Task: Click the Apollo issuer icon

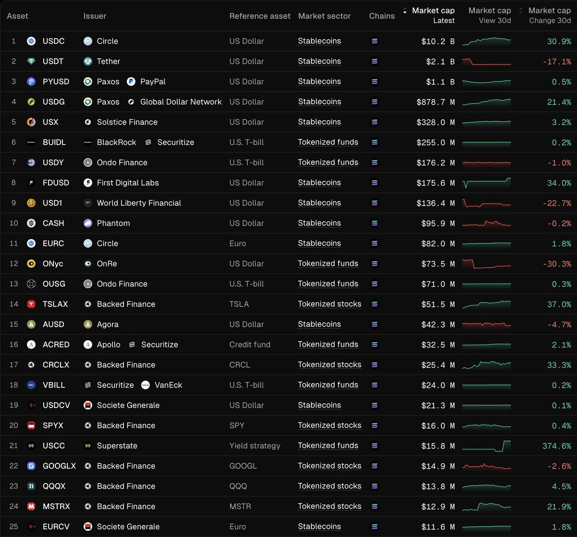Action: (x=88, y=345)
